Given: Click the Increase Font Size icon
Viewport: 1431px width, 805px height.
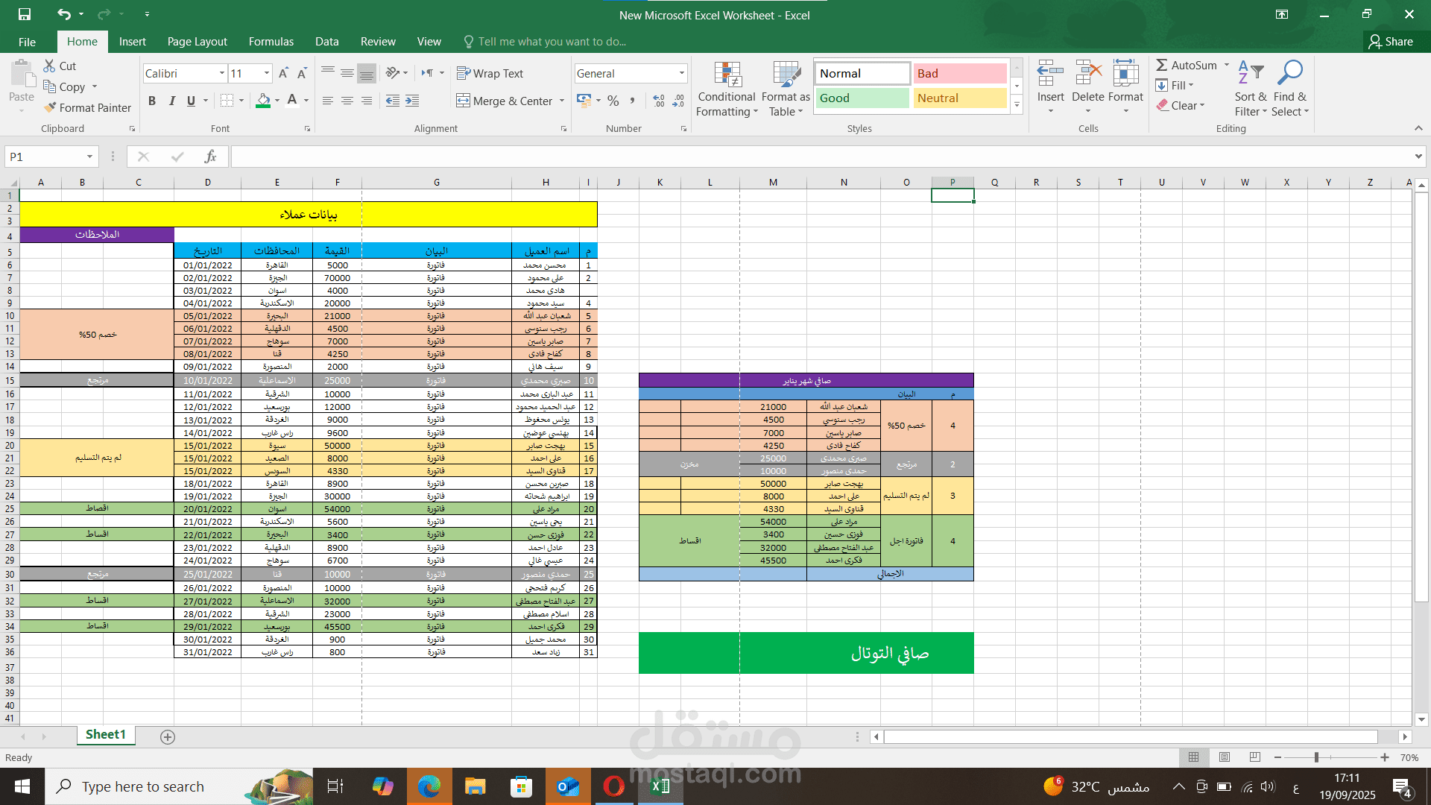Looking at the screenshot, I should [x=283, y=73].
